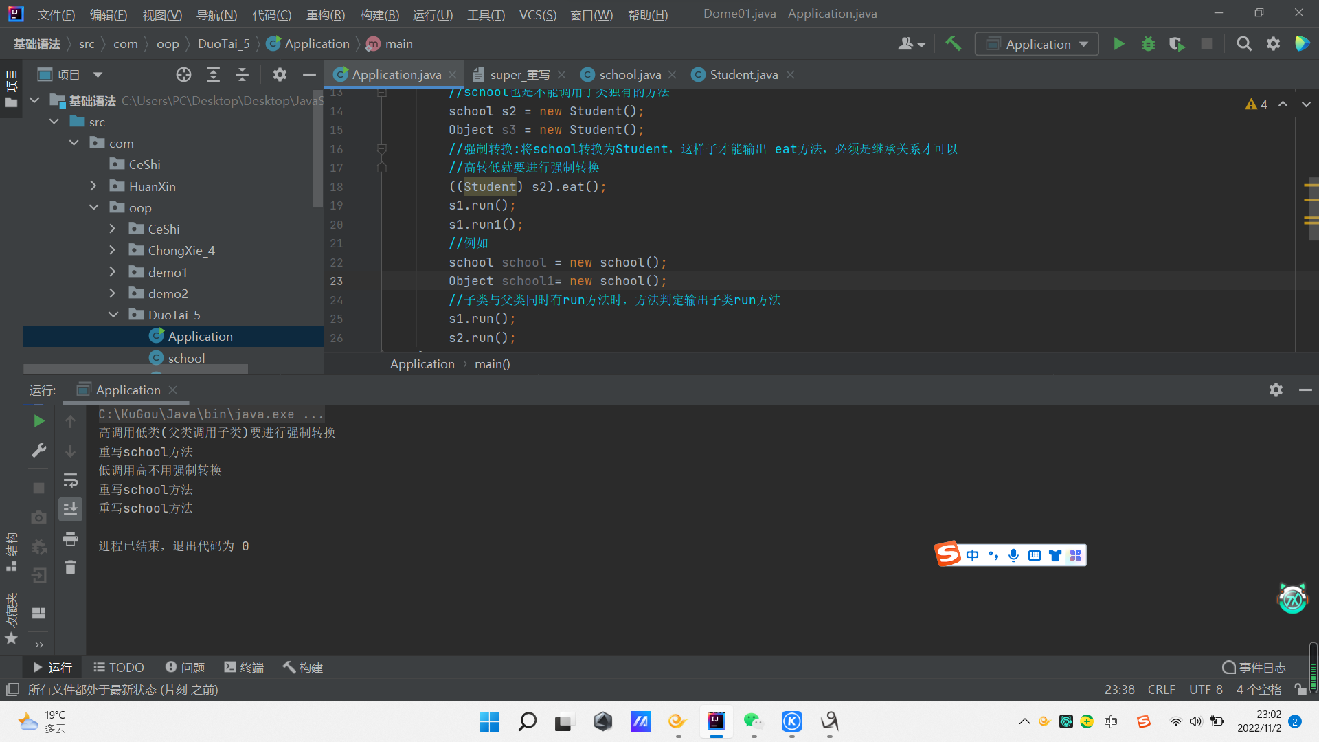Open the Application run configuration dropdown
1319x742 pixels.
point(1037,44)
